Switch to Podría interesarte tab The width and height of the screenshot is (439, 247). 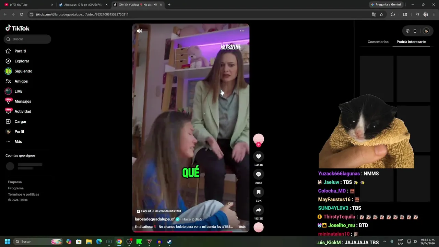[411, 42]
